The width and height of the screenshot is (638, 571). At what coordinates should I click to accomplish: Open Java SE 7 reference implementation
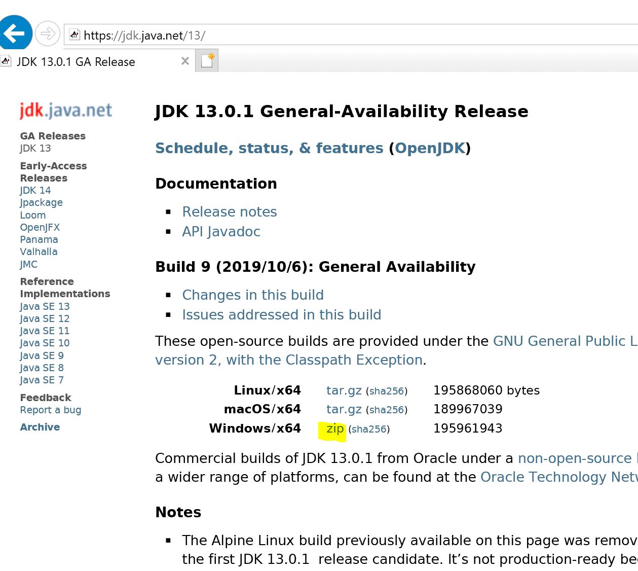pyautogui.click(x=42, y=380)
